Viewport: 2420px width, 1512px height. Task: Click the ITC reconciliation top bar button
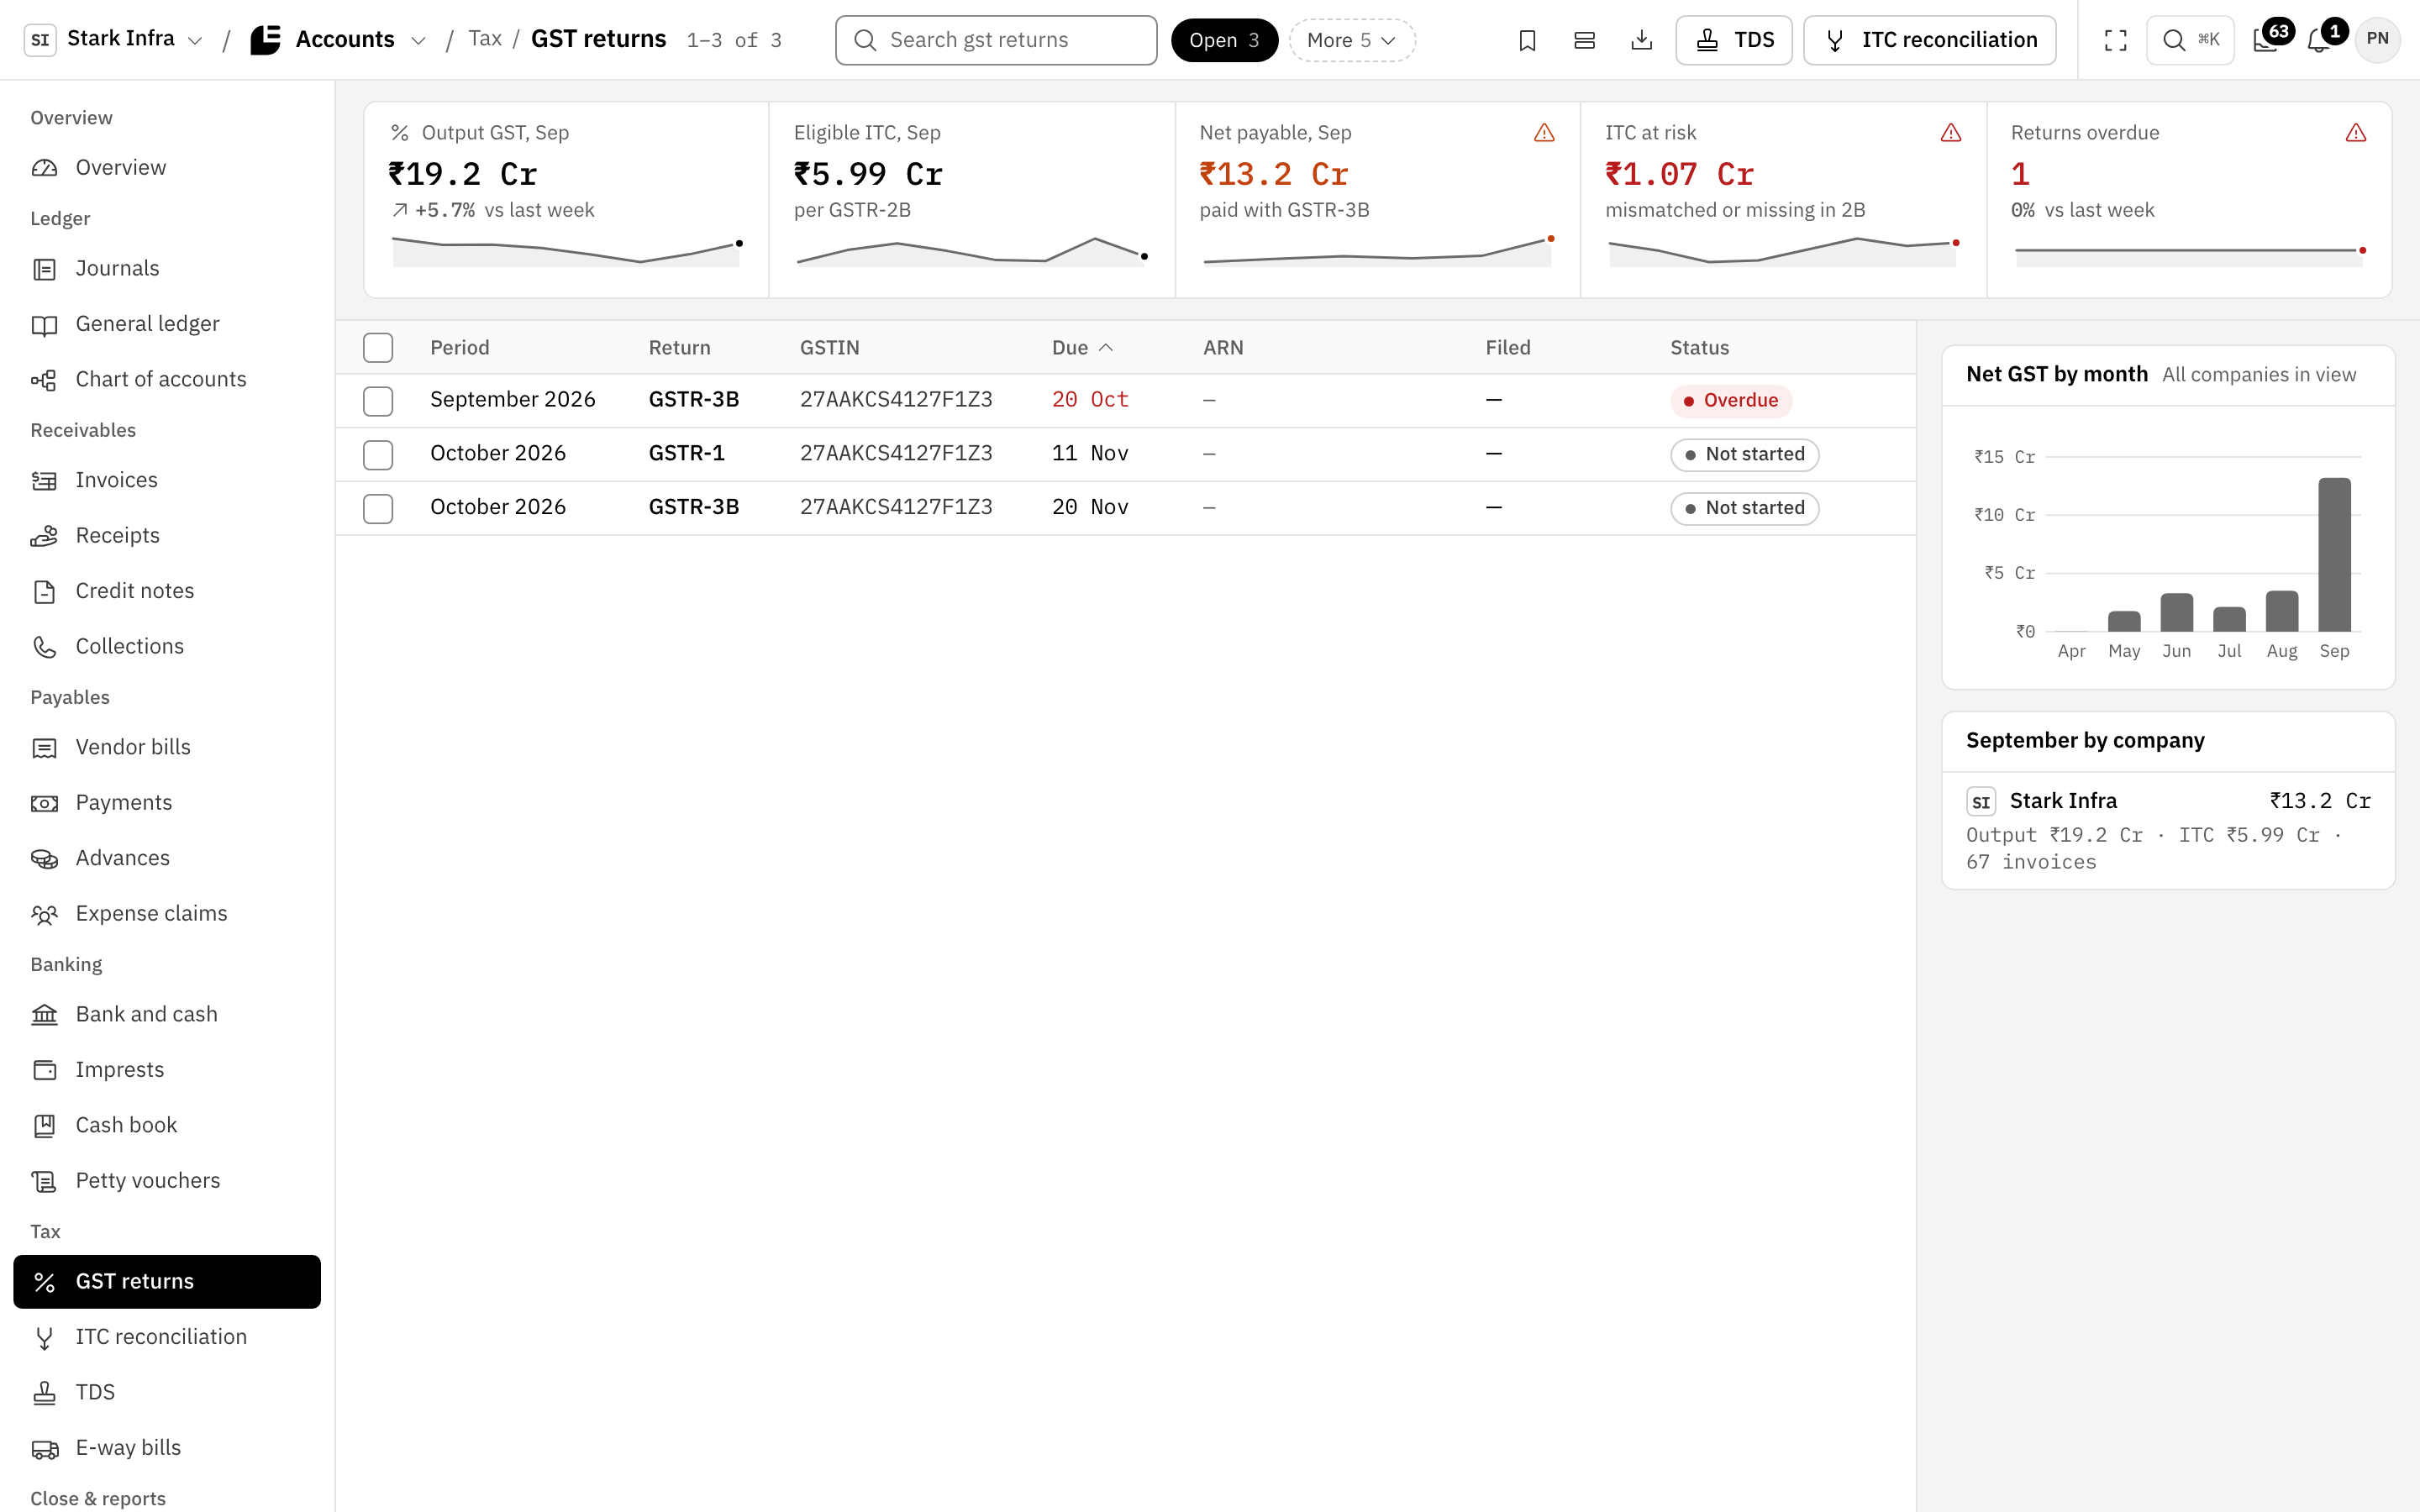point(1929,40)
